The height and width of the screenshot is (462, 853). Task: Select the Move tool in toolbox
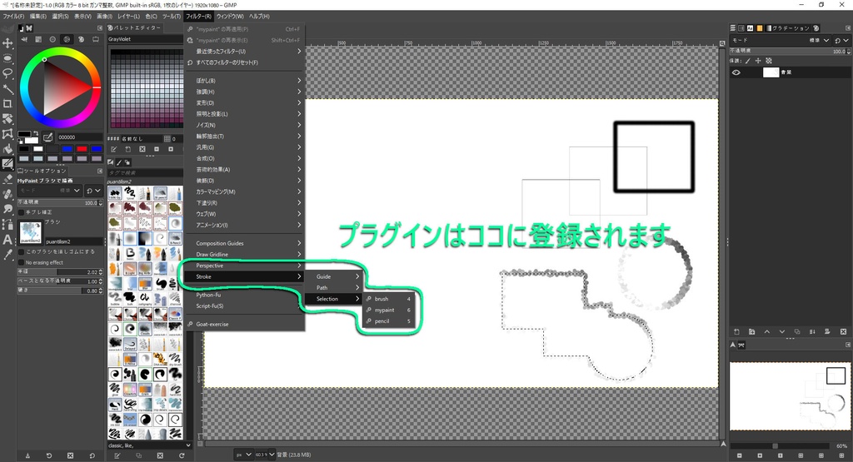tap(7, 43)
